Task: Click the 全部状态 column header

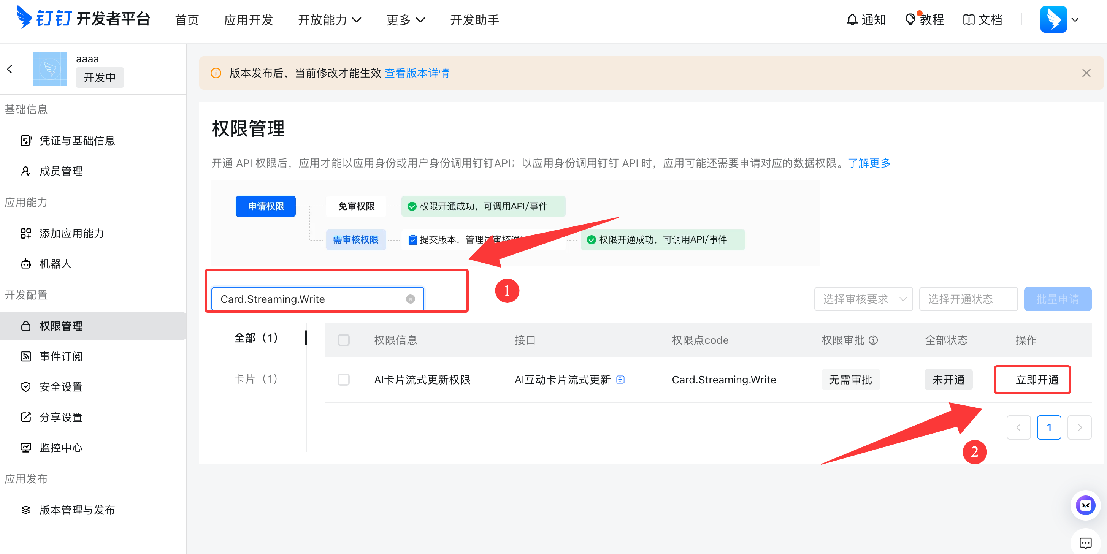Action: pyautogui.click(x=946, y=340)
